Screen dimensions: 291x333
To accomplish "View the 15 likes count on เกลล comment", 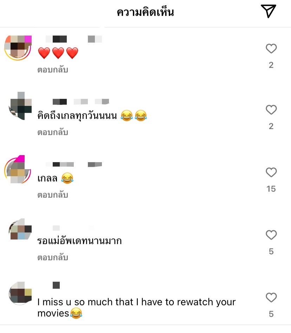I will tap(271, 189).
